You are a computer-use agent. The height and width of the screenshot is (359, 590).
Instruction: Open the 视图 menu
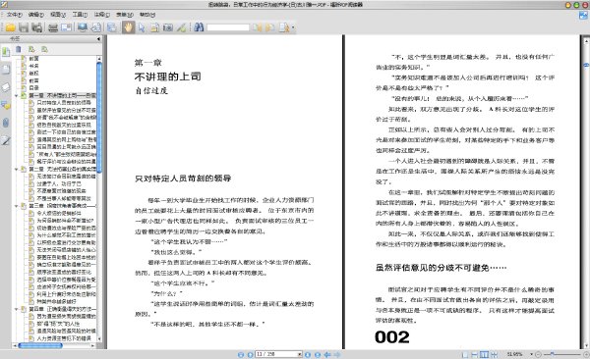[58, 15]
